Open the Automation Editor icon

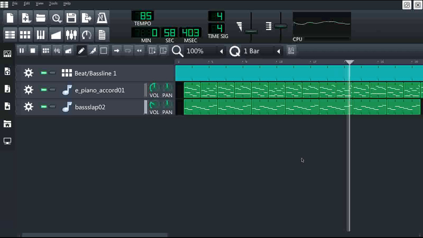tap(56, 34)
